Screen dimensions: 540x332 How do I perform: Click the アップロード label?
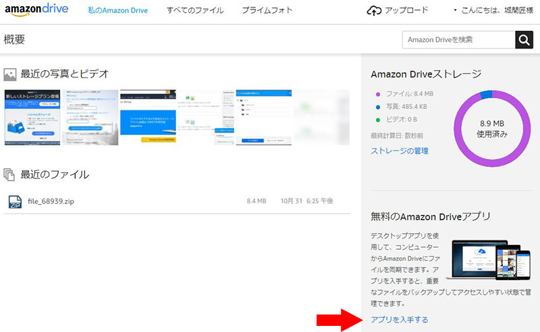(x=406, y=10)
